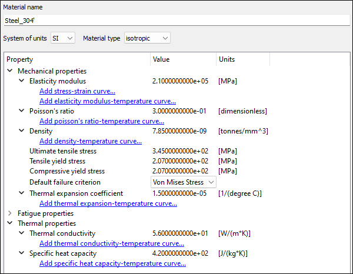Viewport: 353px width, 274px height.
Task: Collapse the Poisson's ratio row
Action: (22, 111)
